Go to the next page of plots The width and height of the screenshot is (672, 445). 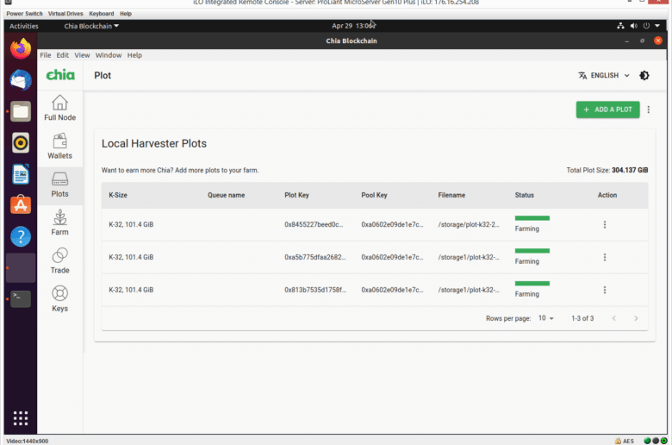coord(636,318)
